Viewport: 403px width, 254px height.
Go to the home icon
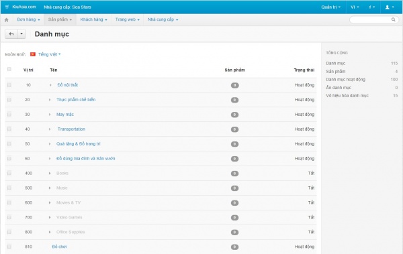[7, 19]
